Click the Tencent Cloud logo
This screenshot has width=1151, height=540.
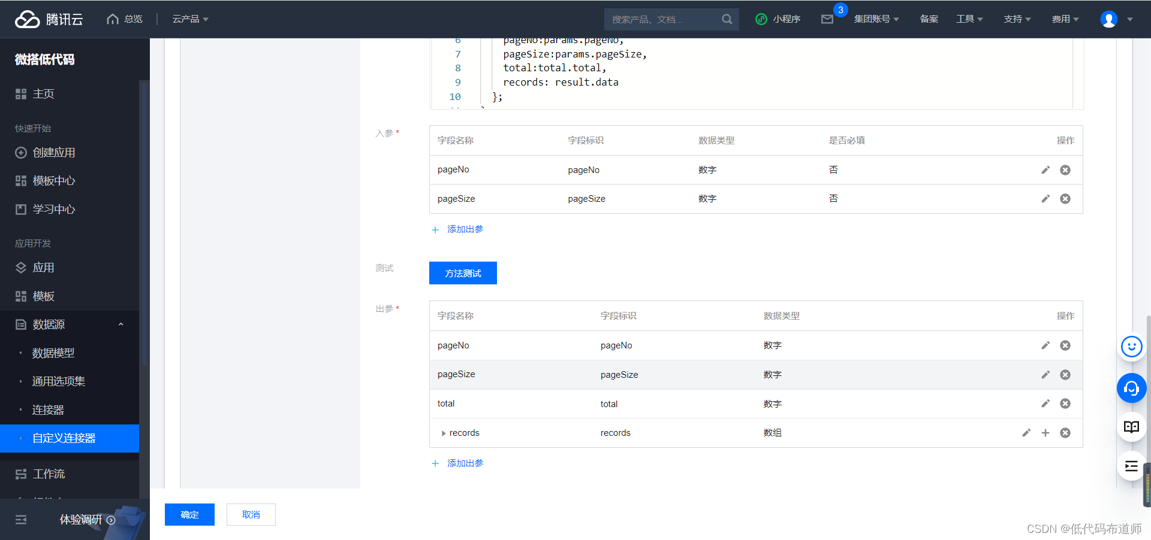coord(49,19)
